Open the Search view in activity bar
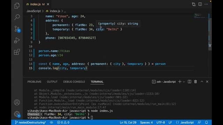Screen dimensions: 223x125 [17, 17]
